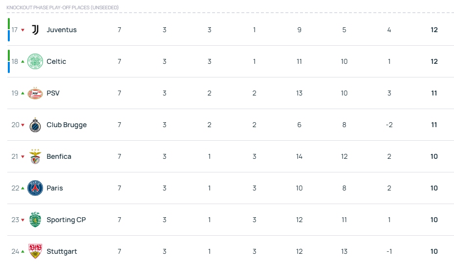The width and height of the screenshot is (454, 264).
Task: Click the Paris Saint-Germain logo
Action: (x=35, y=188)
